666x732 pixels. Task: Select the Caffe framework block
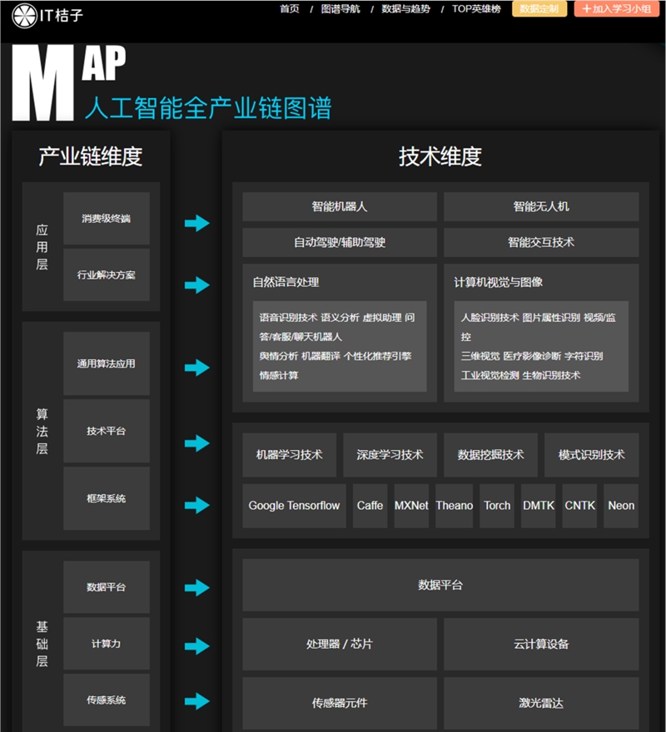(370, 506)
